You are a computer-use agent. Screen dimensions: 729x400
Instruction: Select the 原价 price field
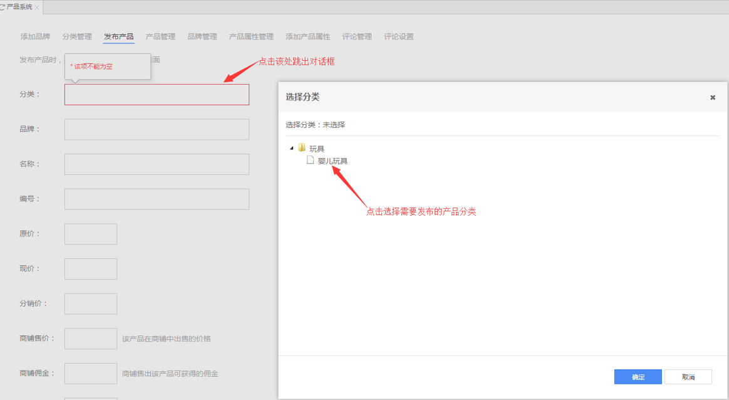click(91, 234)
